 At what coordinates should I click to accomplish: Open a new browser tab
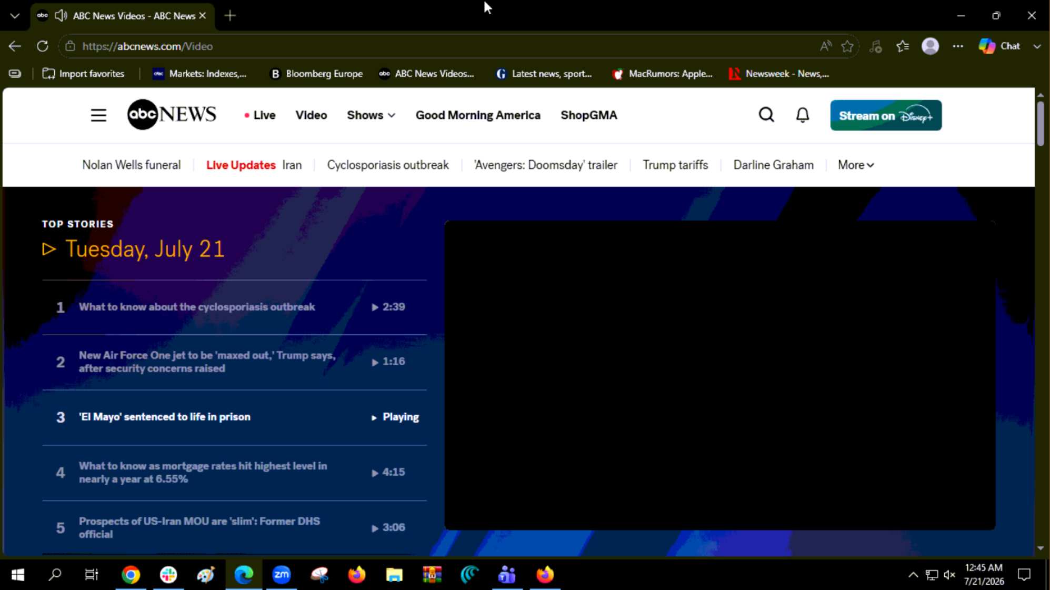pos(230,16)
